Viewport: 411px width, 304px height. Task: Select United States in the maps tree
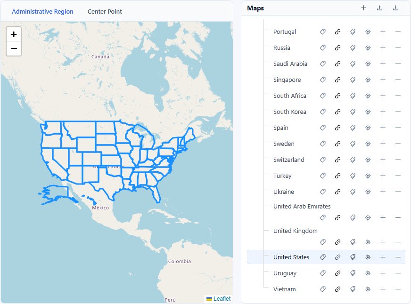(291, 257)
